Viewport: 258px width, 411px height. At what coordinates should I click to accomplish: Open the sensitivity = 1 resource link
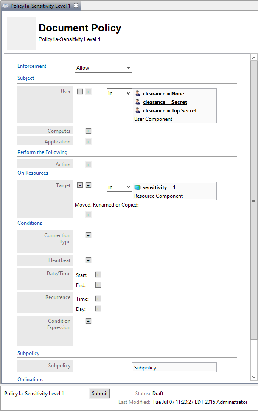[159, 187]
